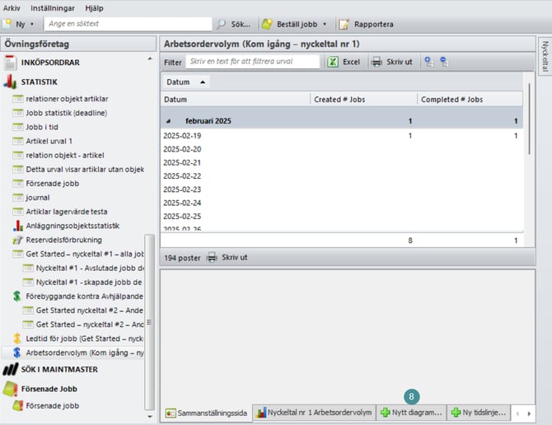Open the Ny dropdown arrow
Viewport: 552px width, 425px height.
[x=35, y=25]
